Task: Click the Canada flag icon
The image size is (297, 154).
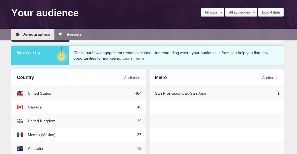Action: coord(20,107)
